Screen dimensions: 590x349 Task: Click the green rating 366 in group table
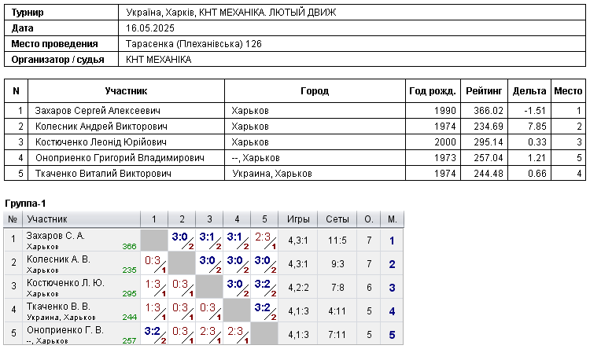pos(129,247)
